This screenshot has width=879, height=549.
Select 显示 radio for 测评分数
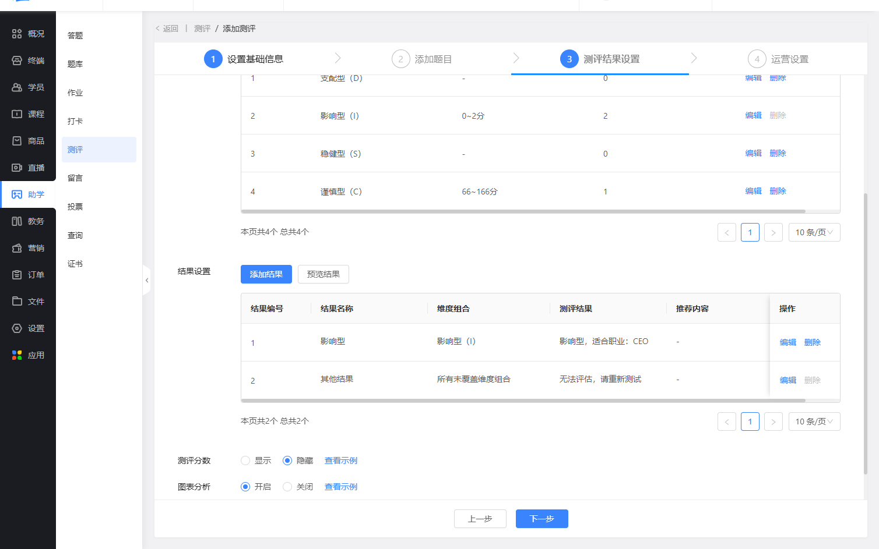click(x=245, y=461)
